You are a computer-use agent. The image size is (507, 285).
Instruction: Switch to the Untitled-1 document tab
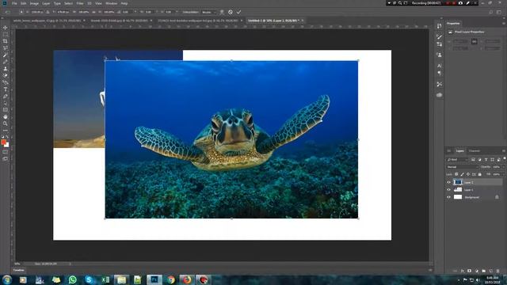click(273, 21)
